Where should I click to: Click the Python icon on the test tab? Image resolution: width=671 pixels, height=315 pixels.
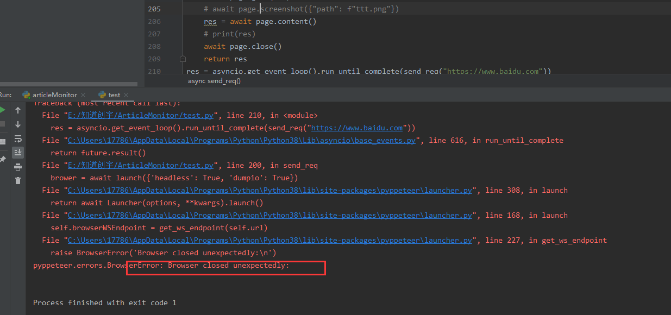[x=103, y=94]
